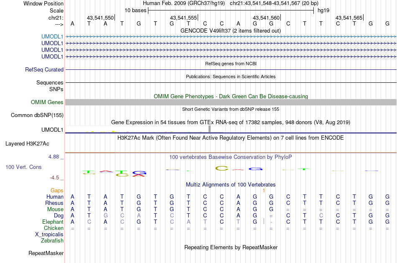Select the Elephant species row label

coord(53,222)
